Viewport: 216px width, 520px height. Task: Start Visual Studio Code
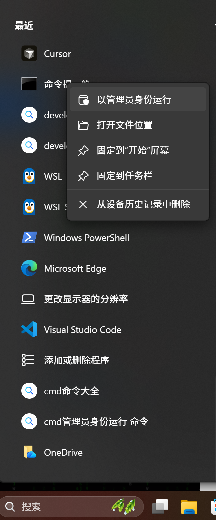(82, 329)
